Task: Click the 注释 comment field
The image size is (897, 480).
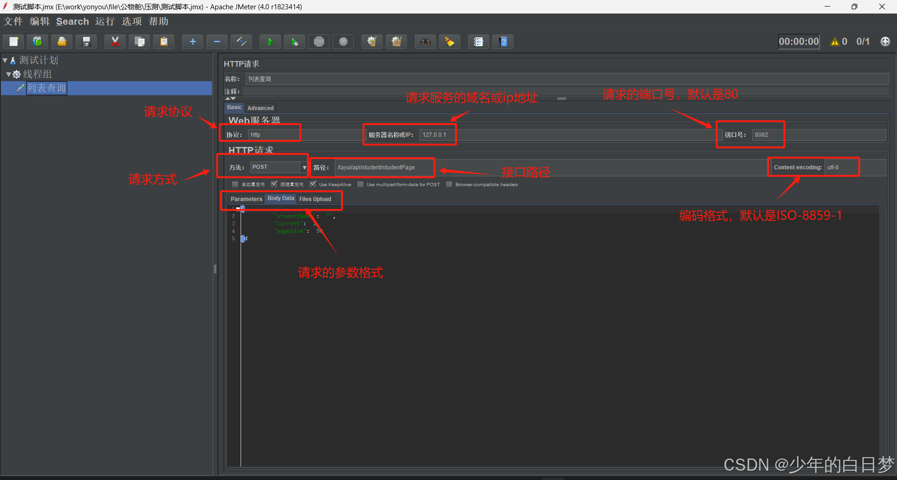Action: [566, 92]
